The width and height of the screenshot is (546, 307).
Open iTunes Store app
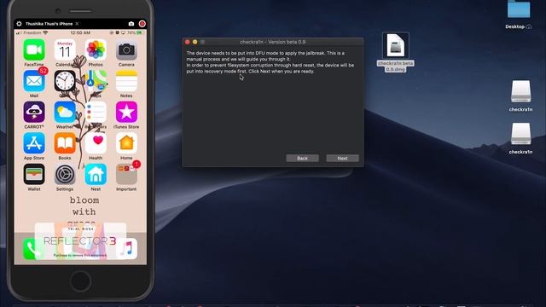[x=126, y=112]
